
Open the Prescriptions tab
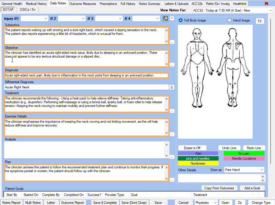[108, 4]
